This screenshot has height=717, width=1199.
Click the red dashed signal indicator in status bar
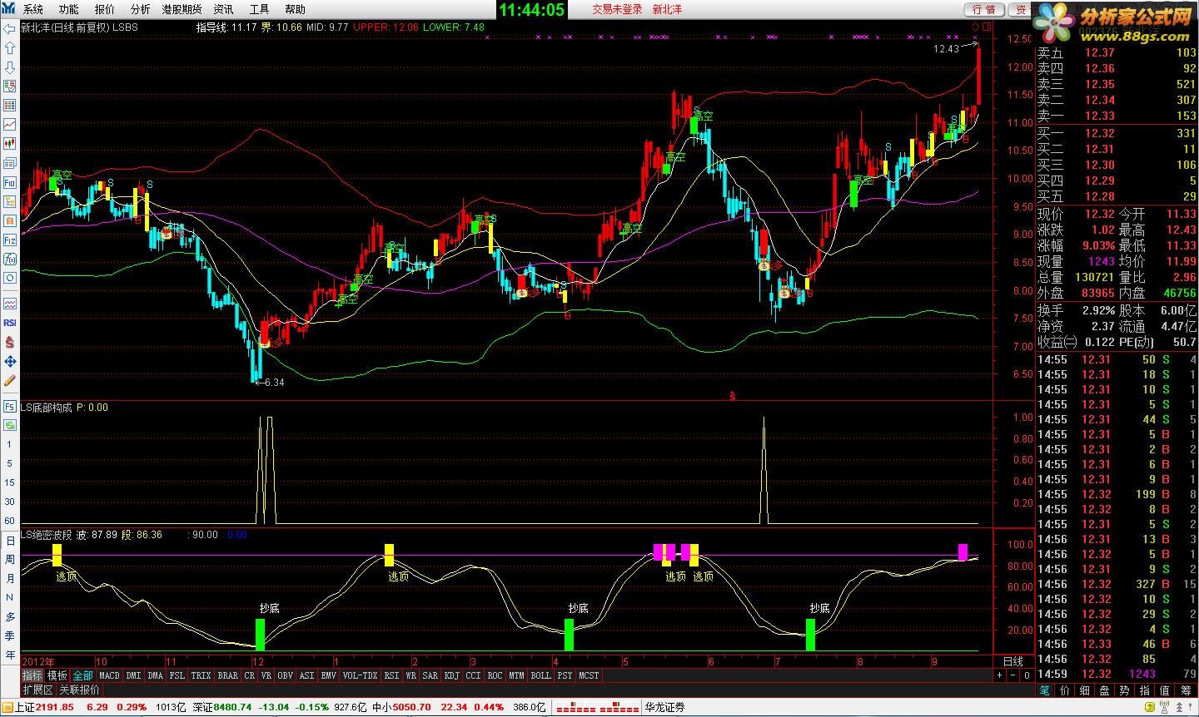(x=597, y=708)
